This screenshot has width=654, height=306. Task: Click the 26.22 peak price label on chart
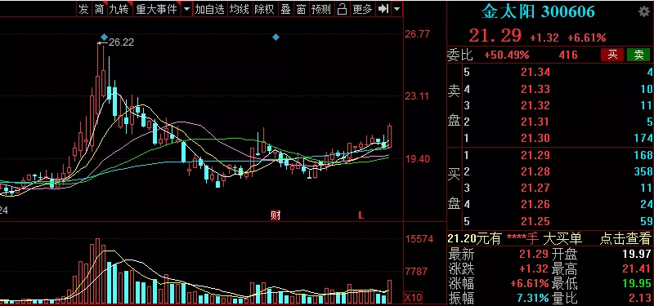(x=121, y=42)
